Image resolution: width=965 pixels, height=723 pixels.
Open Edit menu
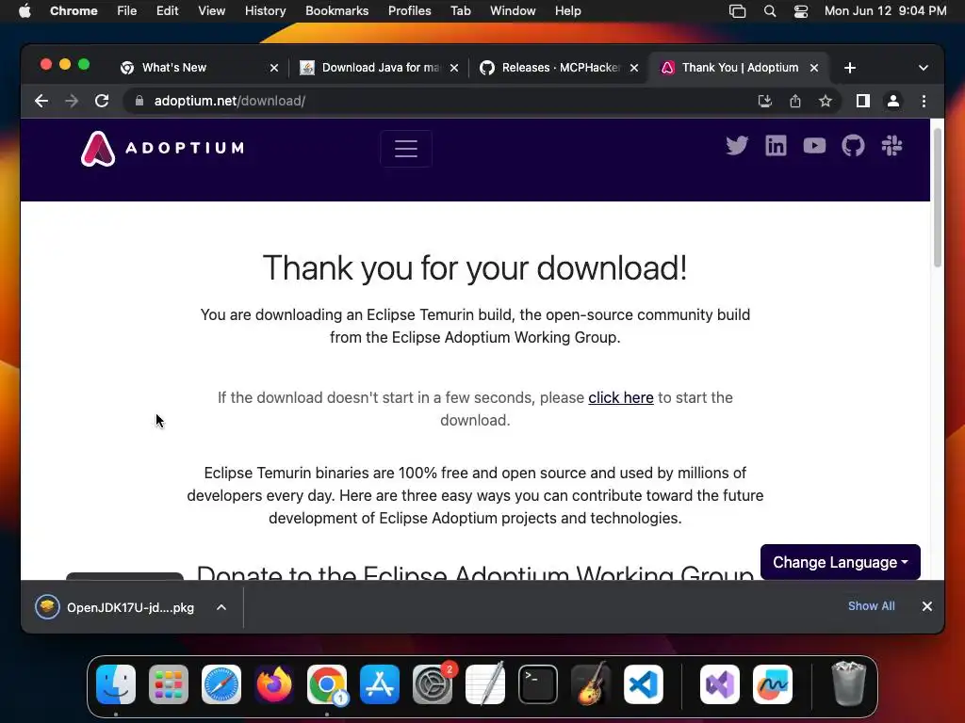pos(167,11)
